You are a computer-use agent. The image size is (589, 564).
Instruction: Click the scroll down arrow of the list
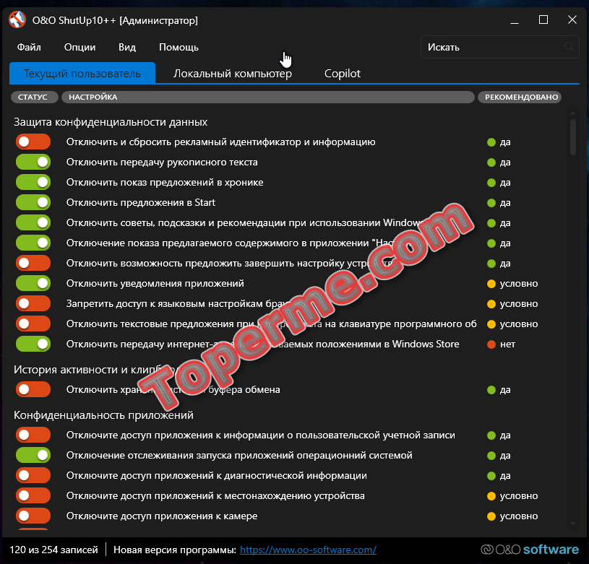coord(573,523)
